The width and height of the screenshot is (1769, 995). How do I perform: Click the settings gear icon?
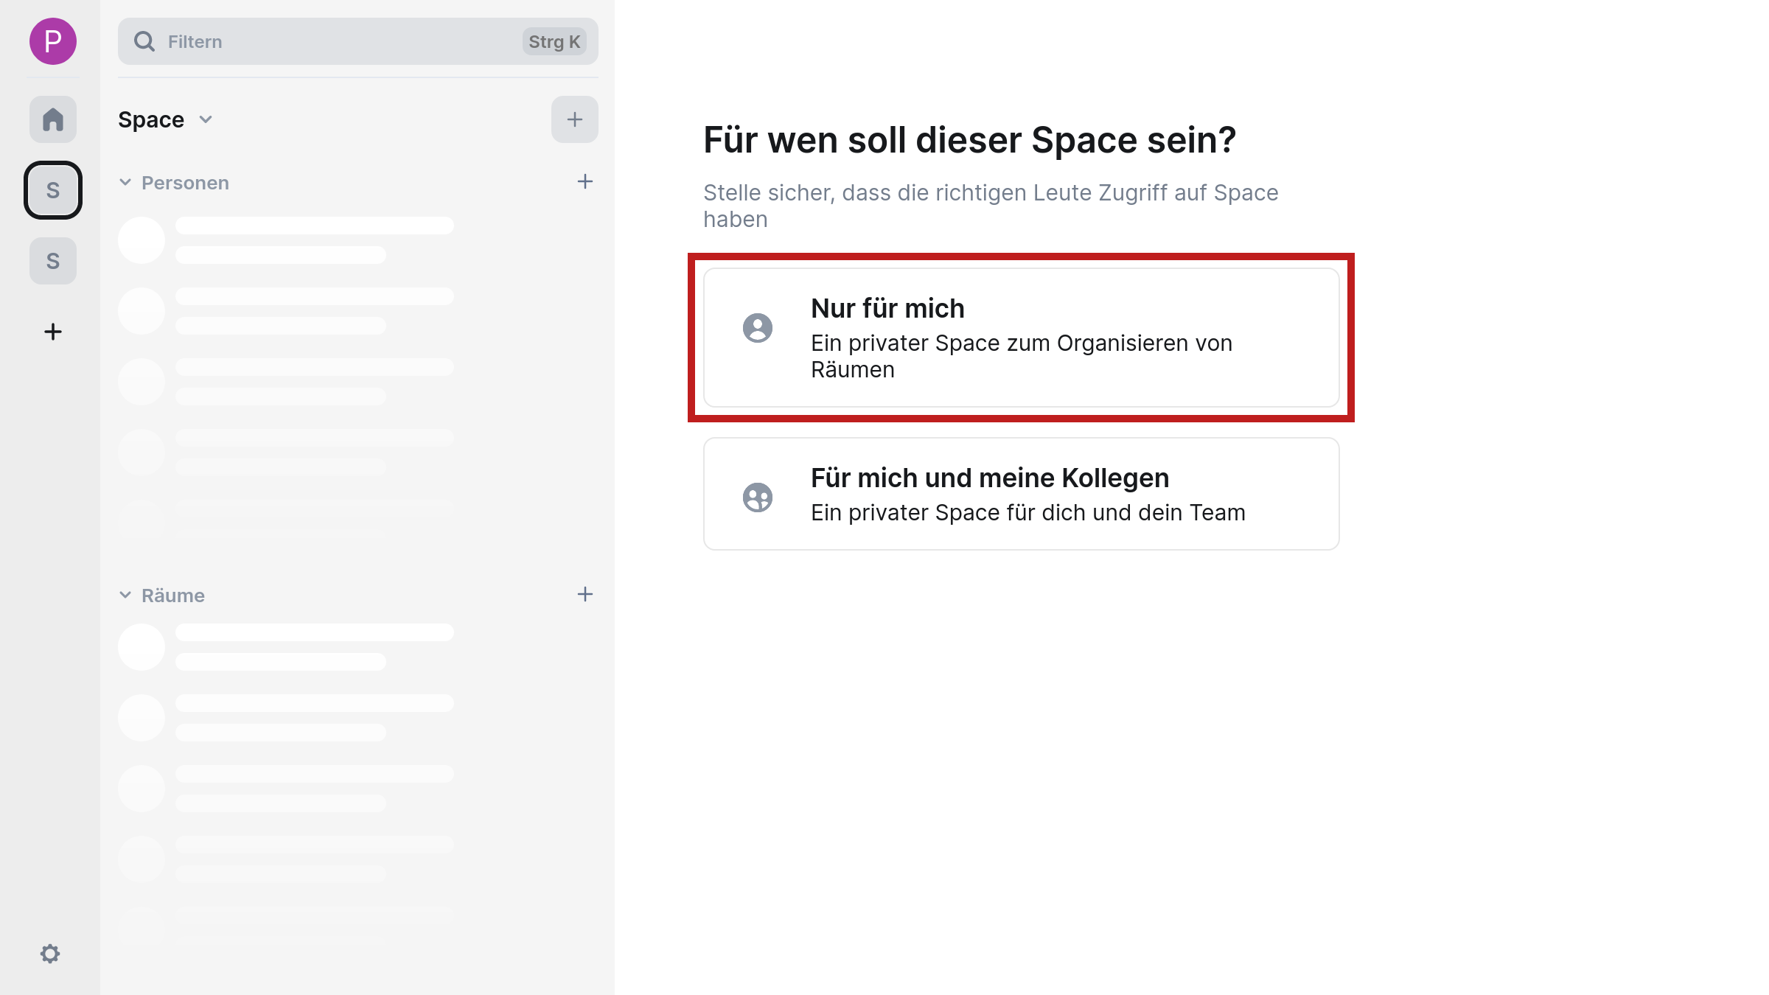coord(50,954)
